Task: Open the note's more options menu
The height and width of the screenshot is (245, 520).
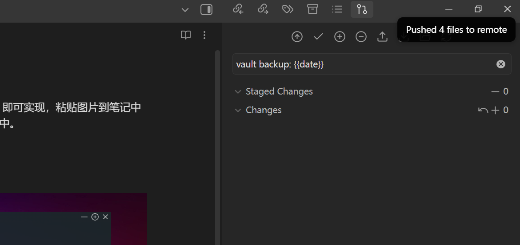Action: pos(204,35)
